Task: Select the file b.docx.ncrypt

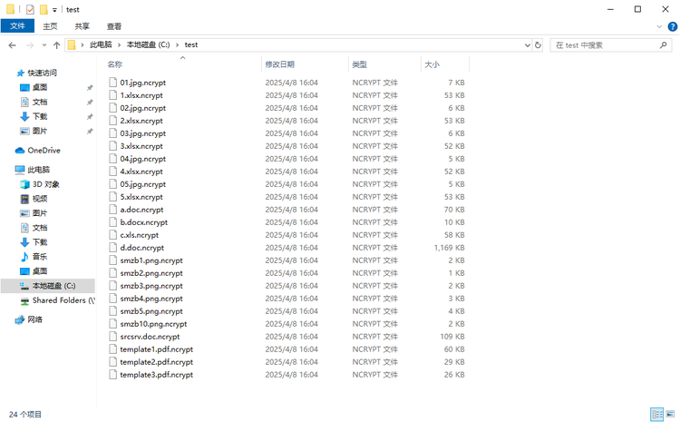Action: point(143,222)
